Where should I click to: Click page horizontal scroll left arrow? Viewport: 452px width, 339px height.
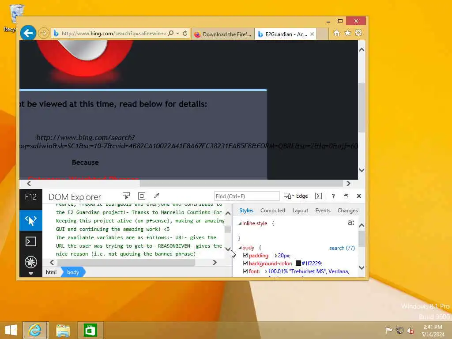point(29,183)
